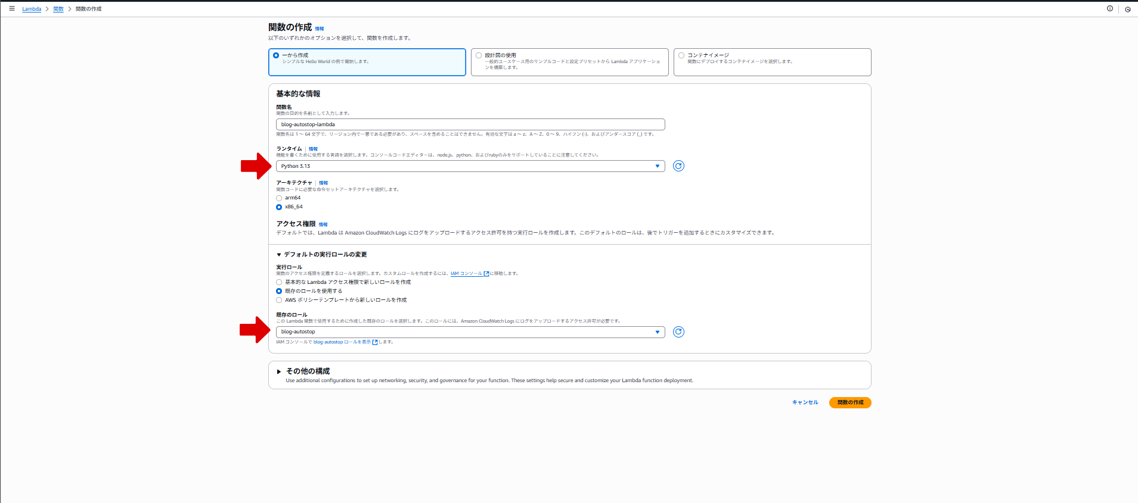Open the blog-autostop existing role dropdown
The height and width of the screenshot is (503, 1138).
[470, 332]
